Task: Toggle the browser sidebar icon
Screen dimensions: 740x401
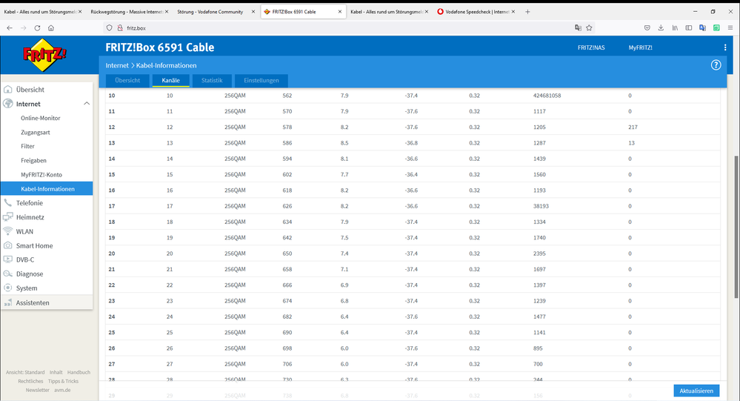Action: (689, 28)
